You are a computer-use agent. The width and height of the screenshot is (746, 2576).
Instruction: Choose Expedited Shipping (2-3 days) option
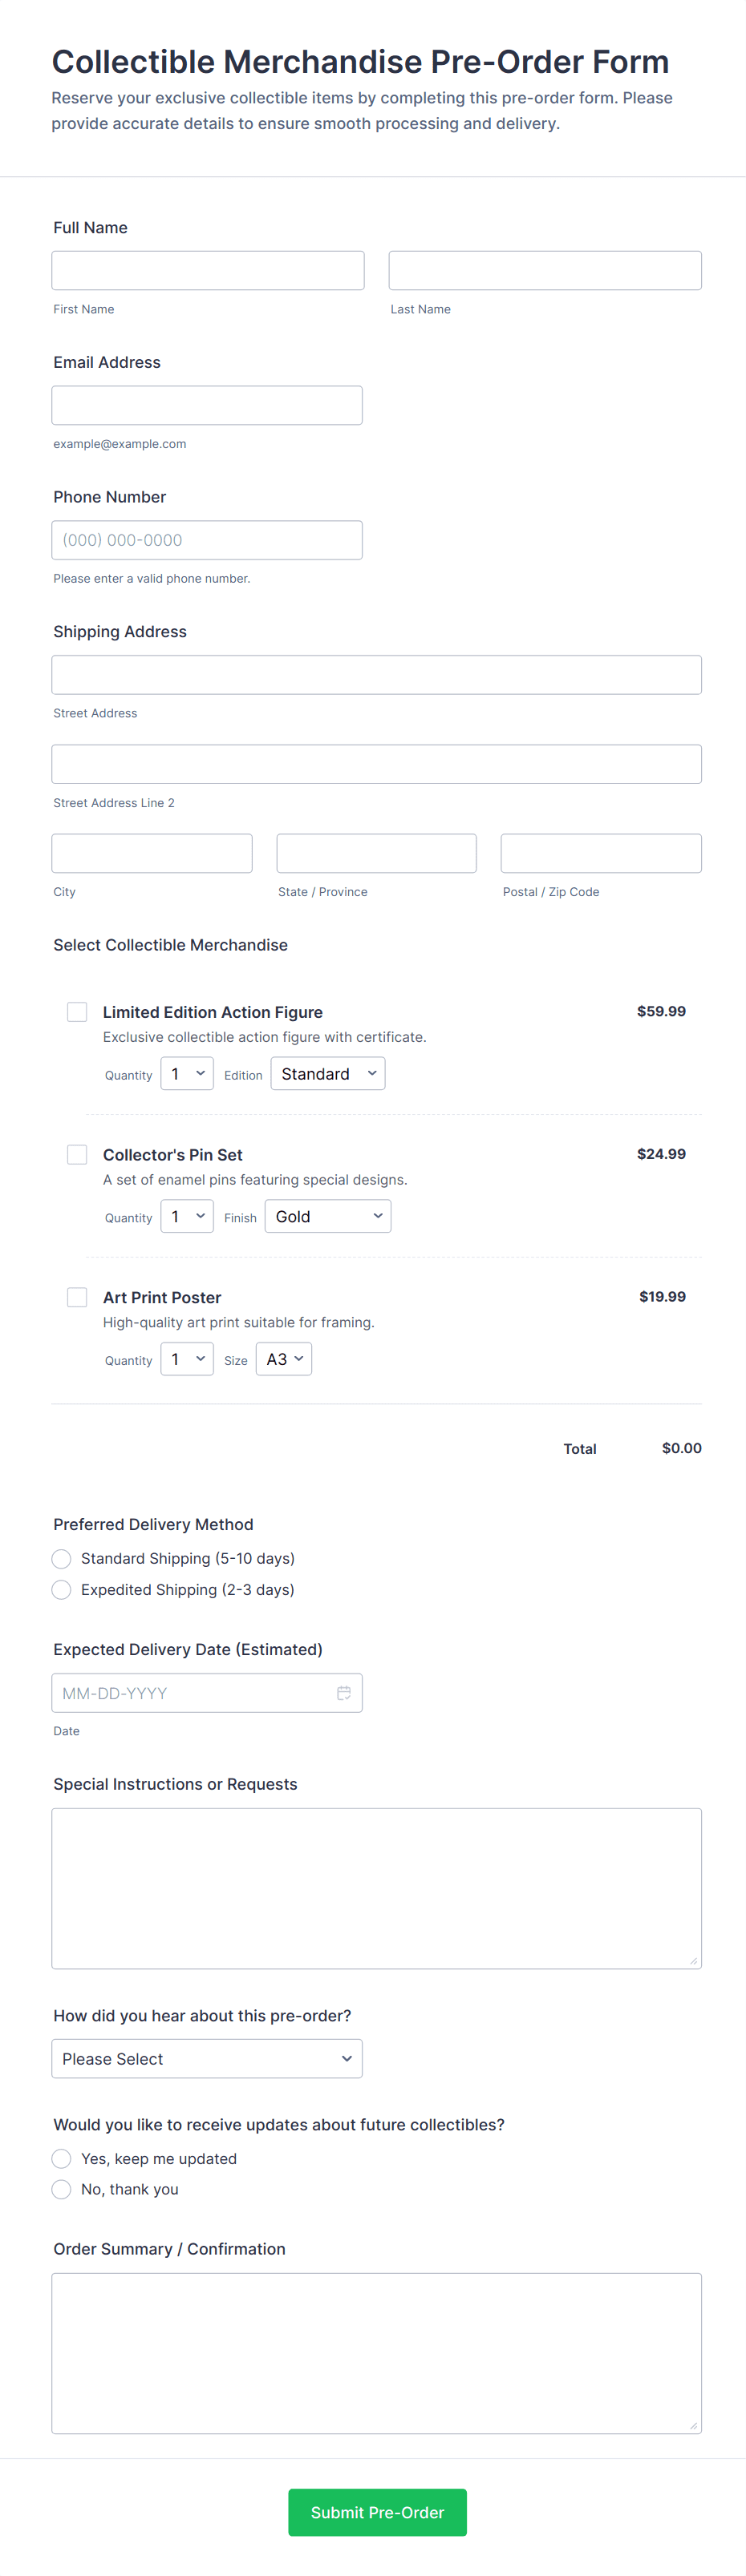click(x=62, y=1589)
